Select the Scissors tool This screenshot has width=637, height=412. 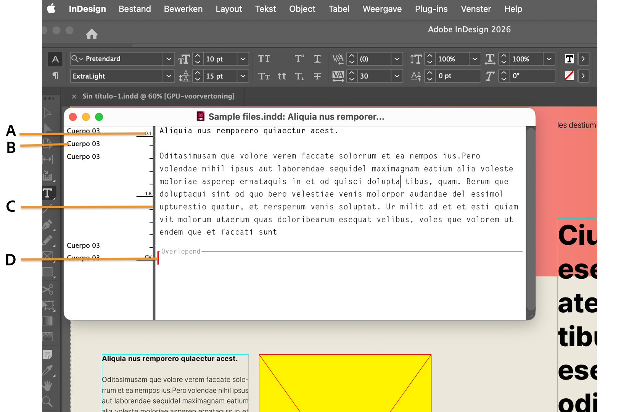48,289
